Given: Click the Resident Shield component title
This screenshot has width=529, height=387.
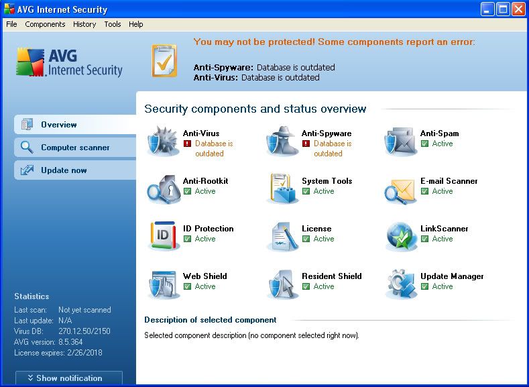Looking at the screenshot, I should pos(332,276).
